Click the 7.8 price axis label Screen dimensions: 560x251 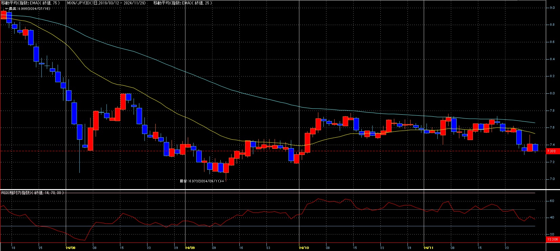coord(553,111)
